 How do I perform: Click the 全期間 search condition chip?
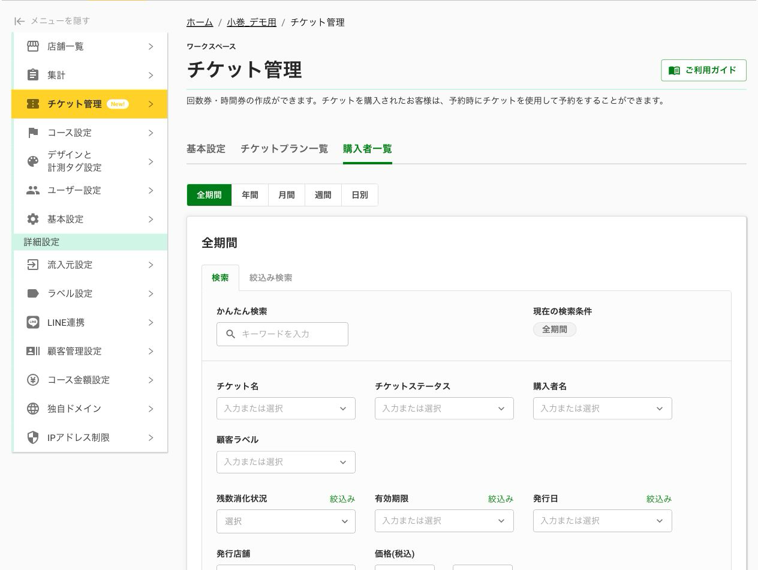[x=555, y=329]
